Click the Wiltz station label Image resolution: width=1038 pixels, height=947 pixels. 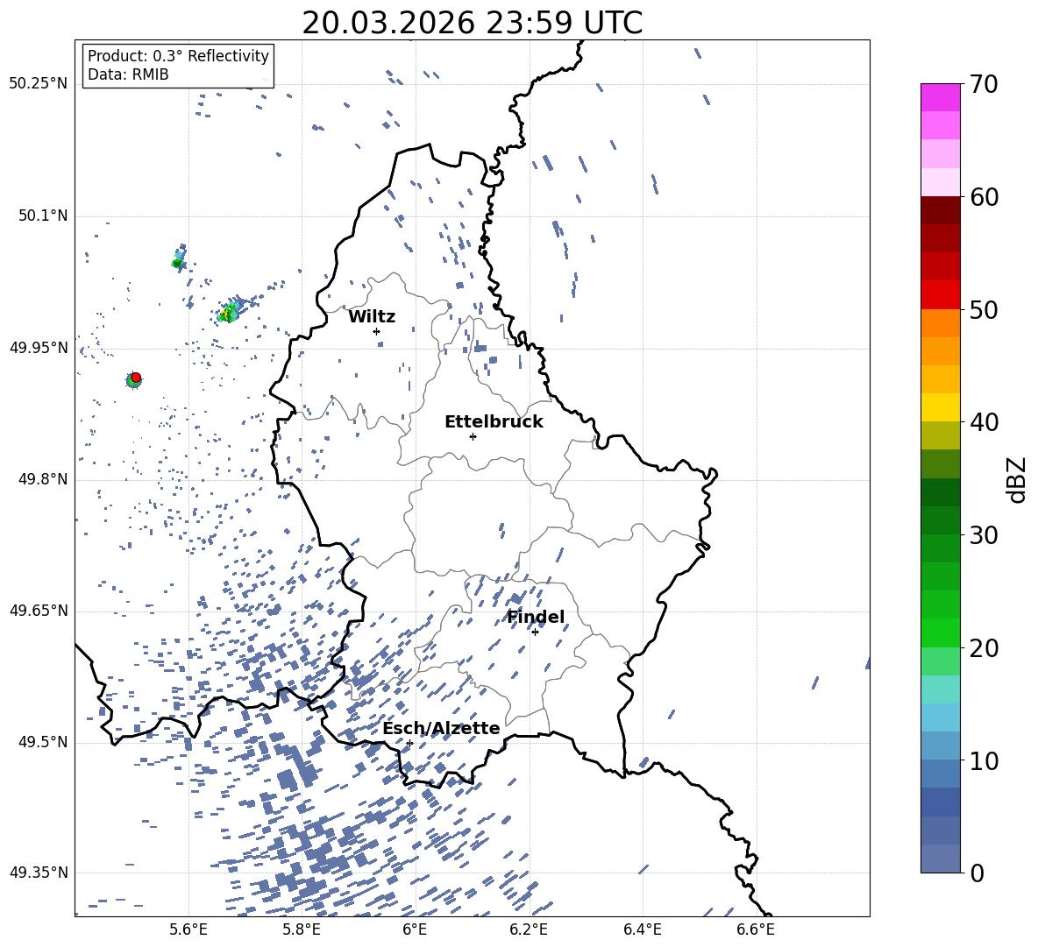click(372, 317)
